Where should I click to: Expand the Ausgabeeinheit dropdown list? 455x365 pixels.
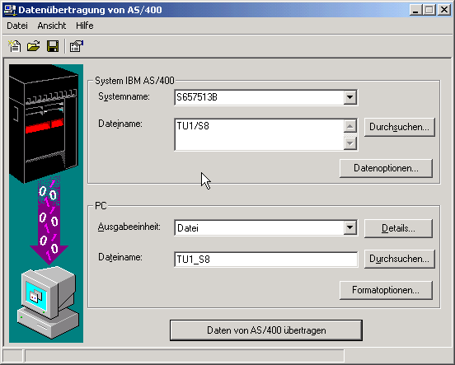click(x=350, y=227)
